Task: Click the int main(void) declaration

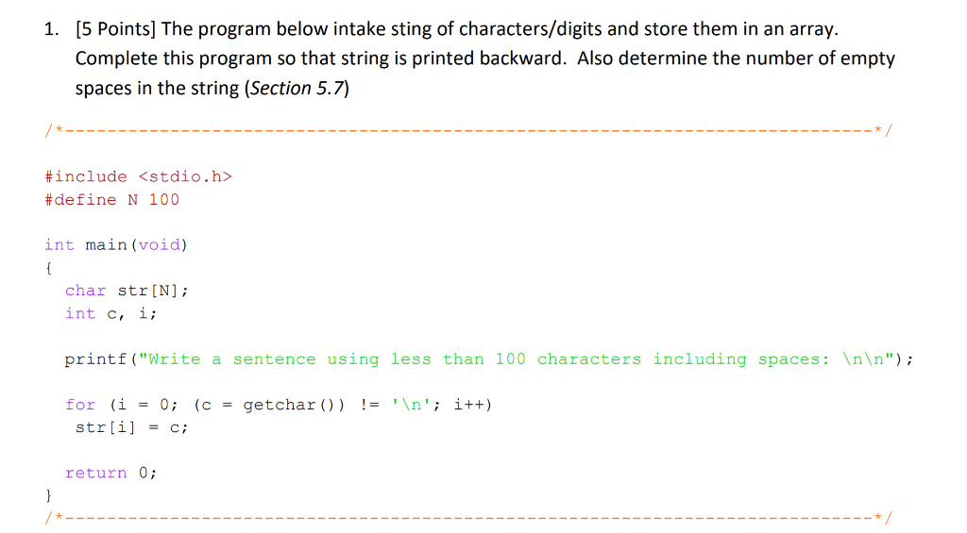Action: tap(116, 244)
